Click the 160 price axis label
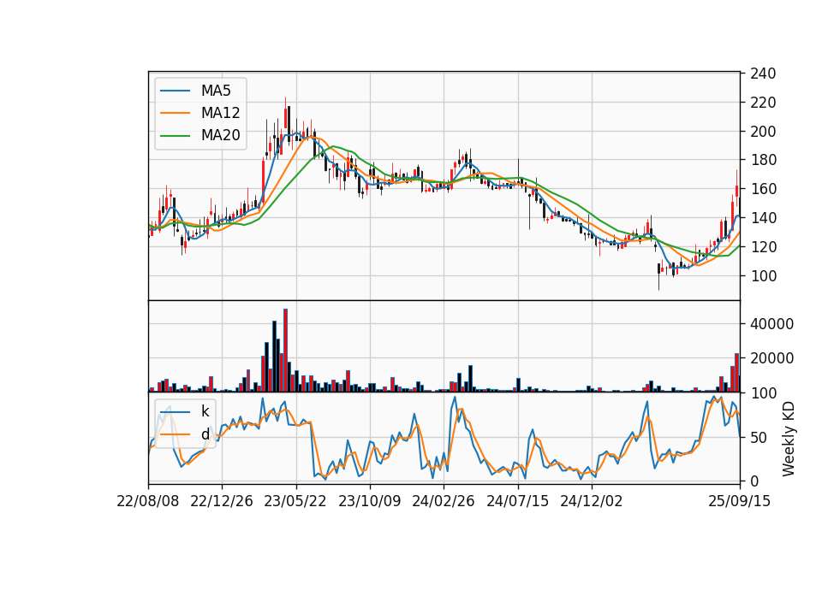 [x=763, y=189]
